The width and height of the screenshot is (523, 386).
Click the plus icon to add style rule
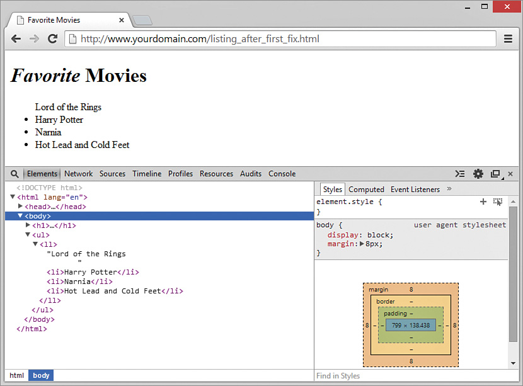[x=483, y=202]
